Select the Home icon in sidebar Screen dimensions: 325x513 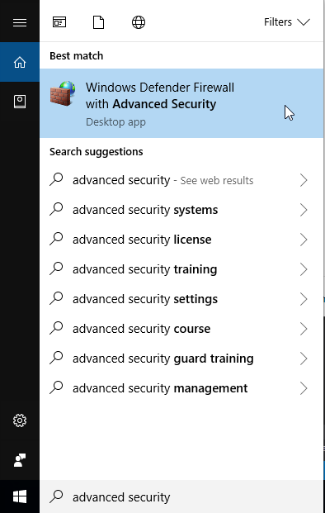point(20,62)
